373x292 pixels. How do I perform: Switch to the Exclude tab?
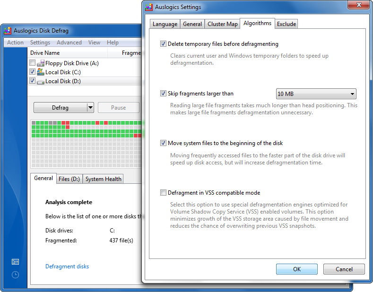tap(286, 24)
